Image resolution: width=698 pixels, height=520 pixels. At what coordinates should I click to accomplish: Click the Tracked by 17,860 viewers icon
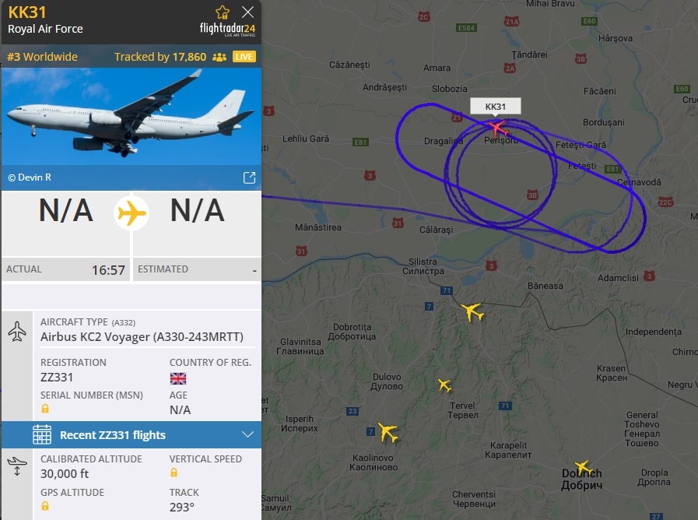click(219, 57)
